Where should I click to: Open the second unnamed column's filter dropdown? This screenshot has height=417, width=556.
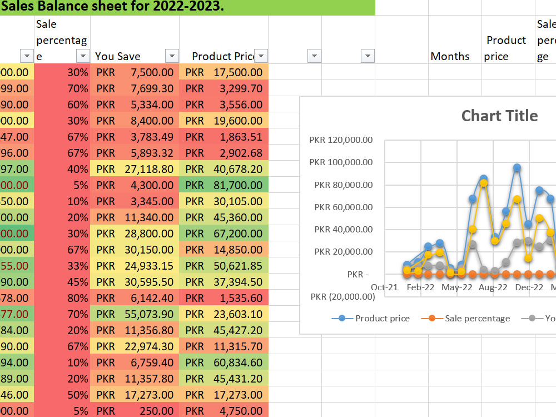click(x=367, y=56)
